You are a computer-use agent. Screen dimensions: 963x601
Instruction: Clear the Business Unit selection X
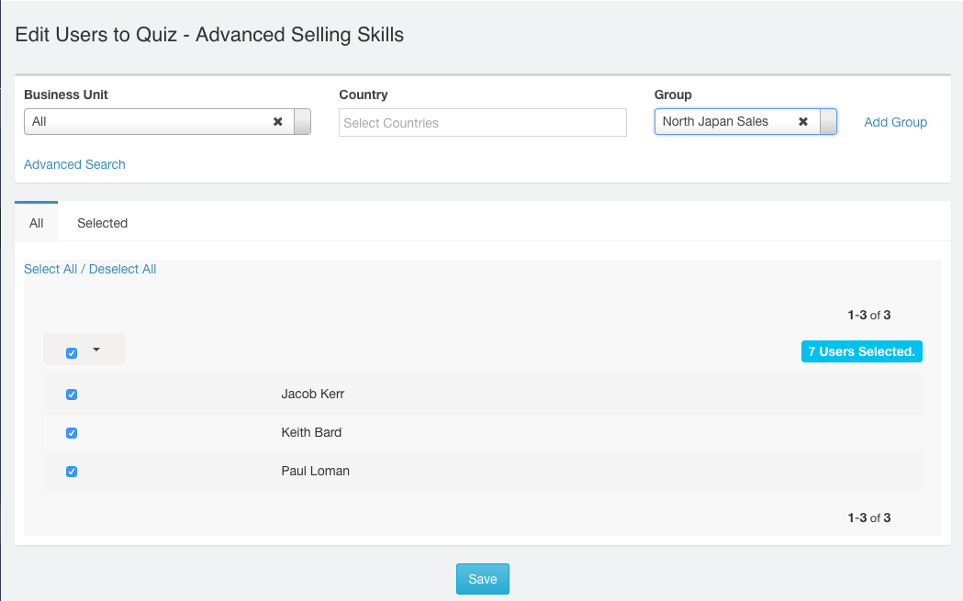point(278,121)
